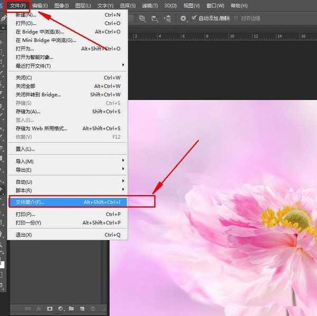Open the 选择(S) menu
Screen dimensions: 317x316
127,6
